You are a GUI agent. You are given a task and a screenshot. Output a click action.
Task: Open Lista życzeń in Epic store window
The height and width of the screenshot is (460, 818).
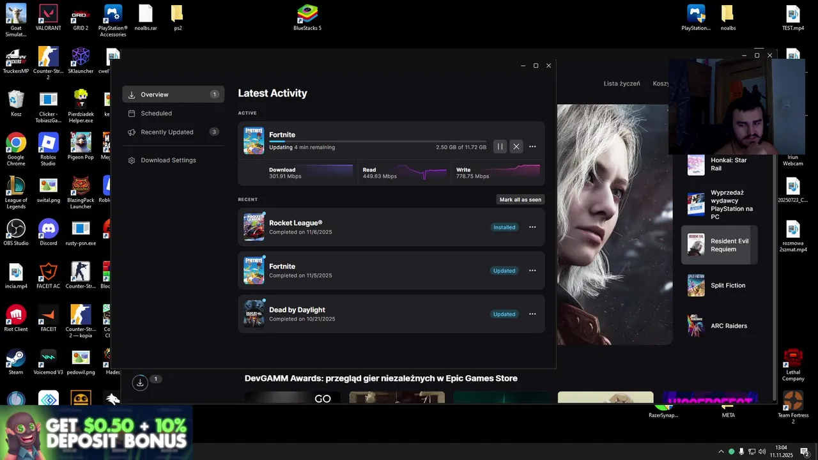622,84
